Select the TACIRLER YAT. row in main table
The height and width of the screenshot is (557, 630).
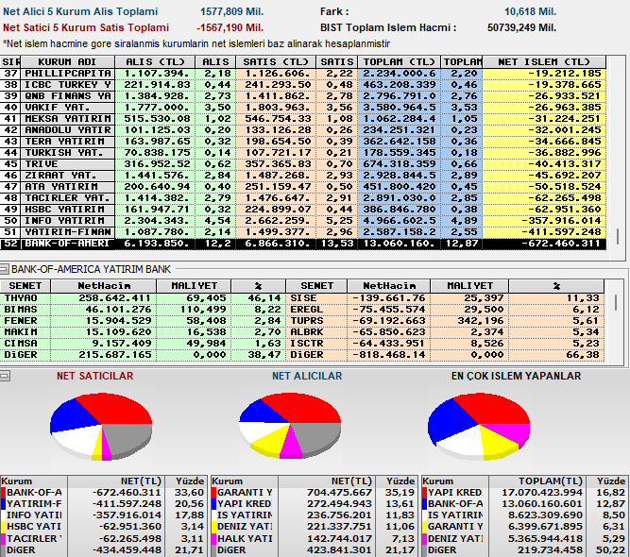point(303,198)
